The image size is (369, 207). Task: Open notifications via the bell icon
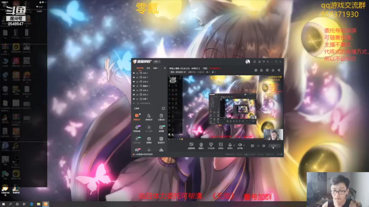[x=273, y=70]
